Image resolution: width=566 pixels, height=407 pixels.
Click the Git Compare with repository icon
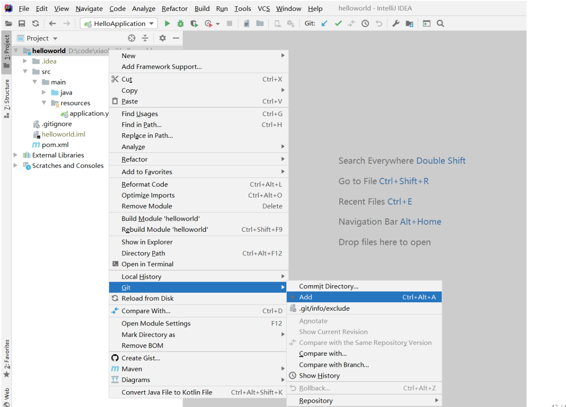pyautogui.click(x=352, y=24)
